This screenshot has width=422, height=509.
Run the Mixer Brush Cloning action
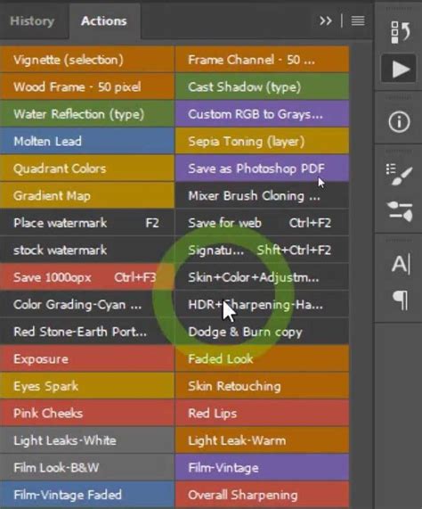coord(263,195)
